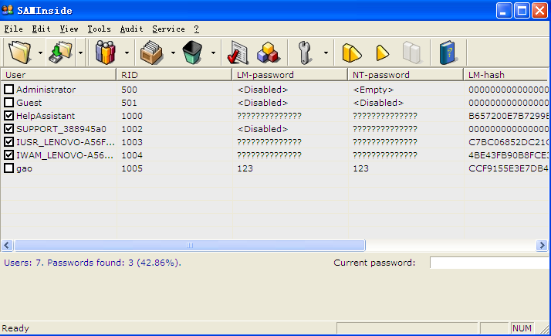Click LM-hash starting with CCF9155E3E7DB4

pos(508,168)
